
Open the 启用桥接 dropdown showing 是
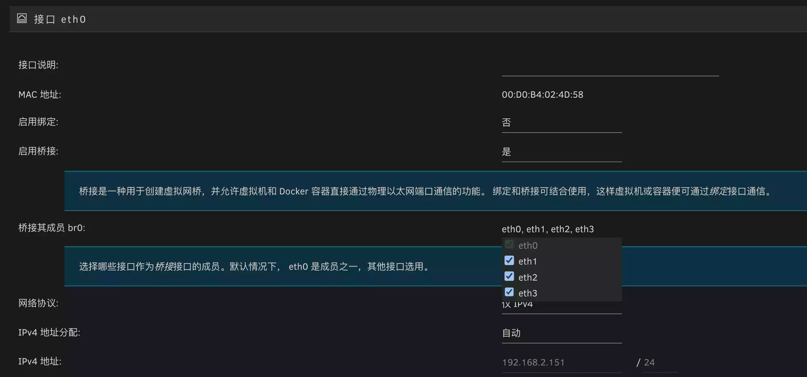point(561,152)
